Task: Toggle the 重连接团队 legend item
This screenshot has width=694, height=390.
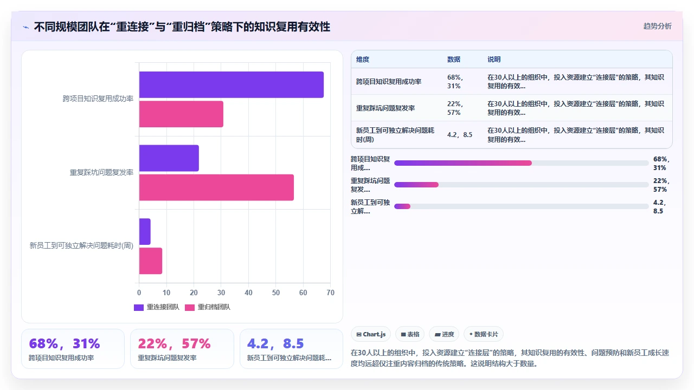Action: (157, 307)
